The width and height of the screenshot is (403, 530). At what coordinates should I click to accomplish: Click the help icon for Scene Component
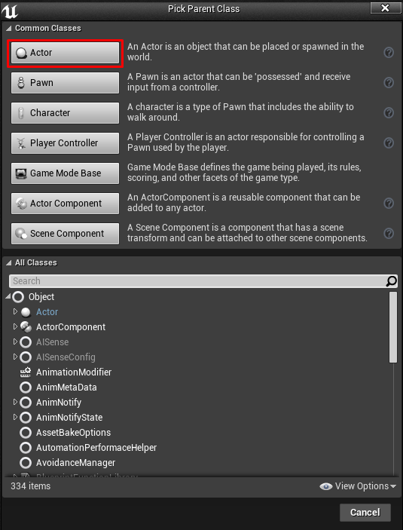pos(389,233)
